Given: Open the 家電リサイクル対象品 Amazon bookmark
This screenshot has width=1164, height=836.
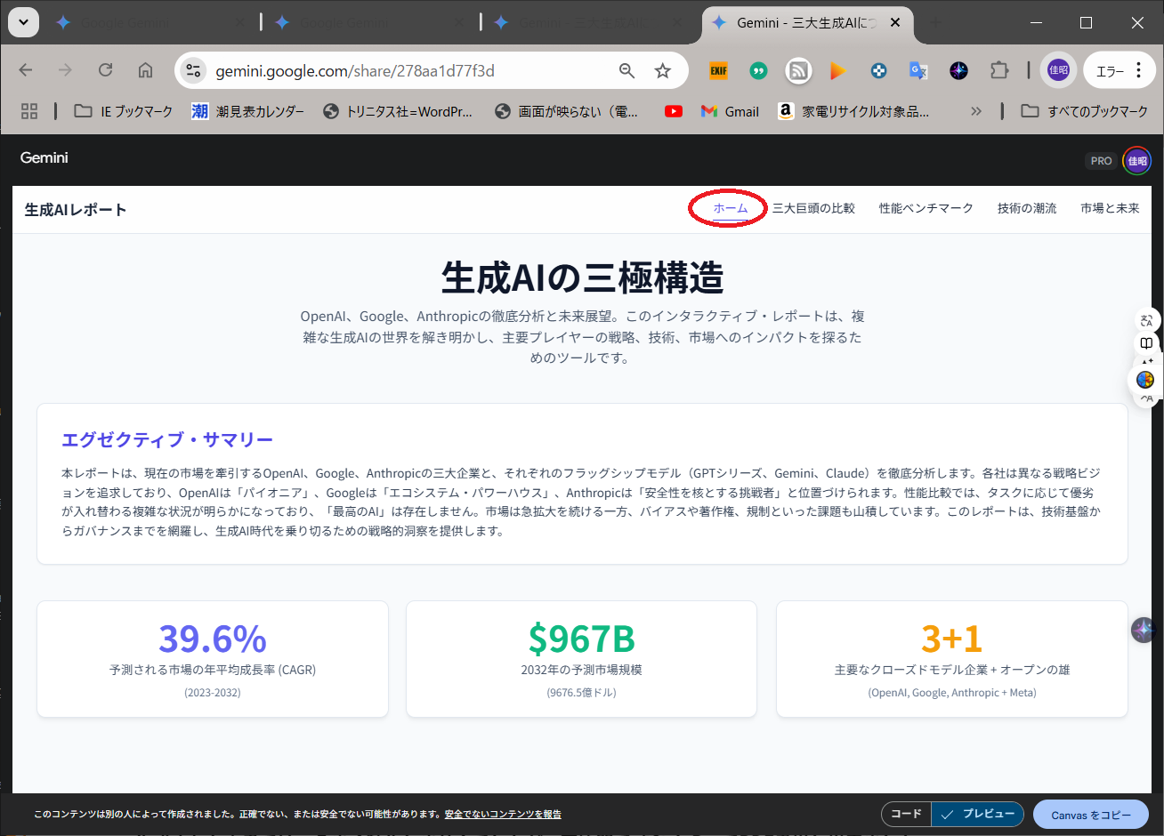Looking at the screenshot, I should point(853,111).
